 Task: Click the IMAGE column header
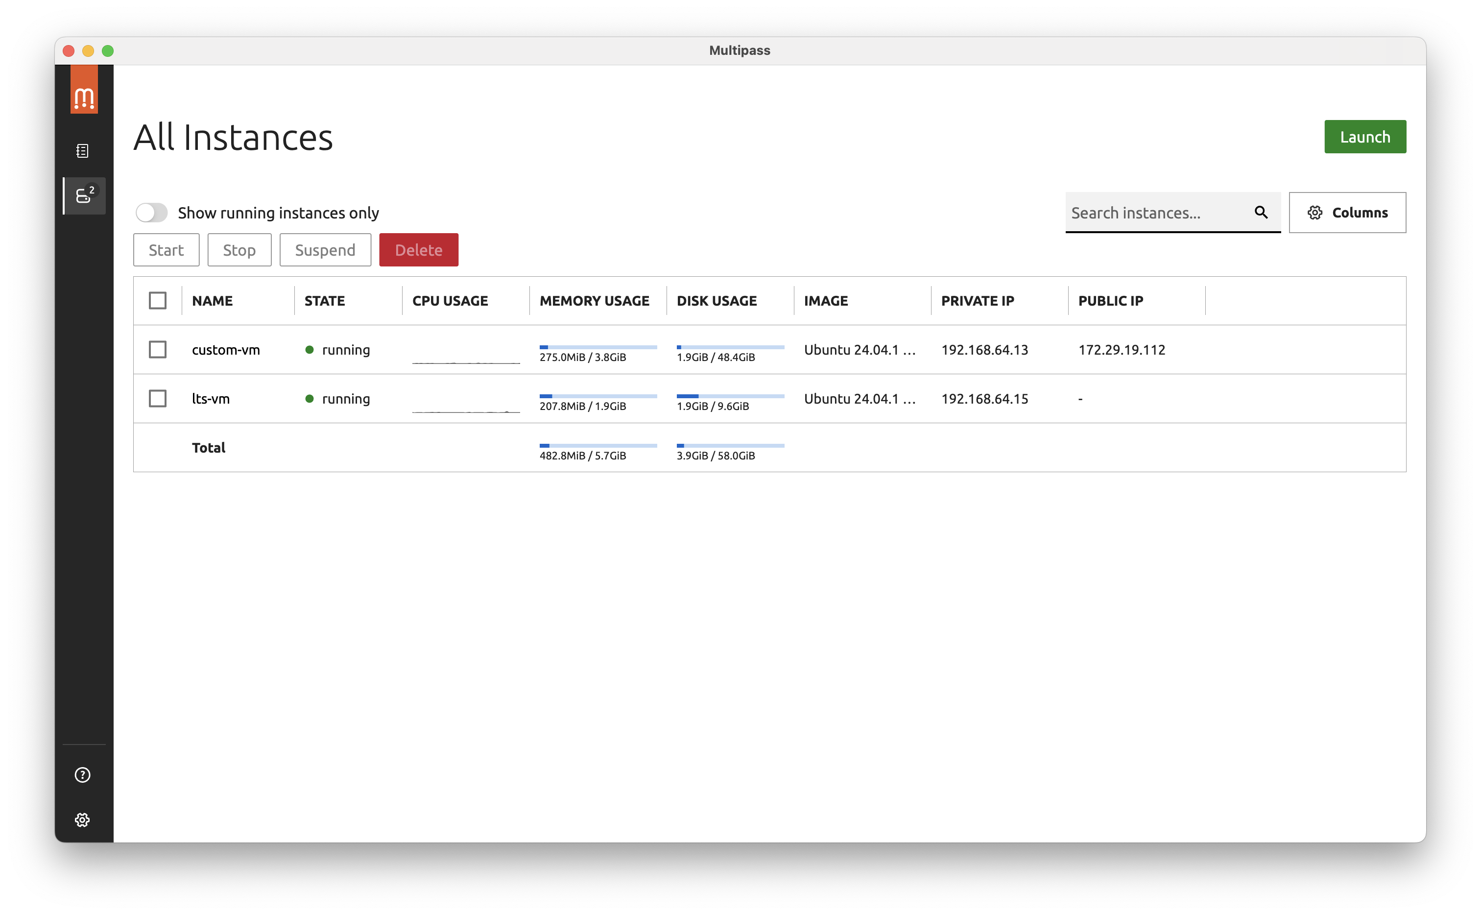point(826,301)
